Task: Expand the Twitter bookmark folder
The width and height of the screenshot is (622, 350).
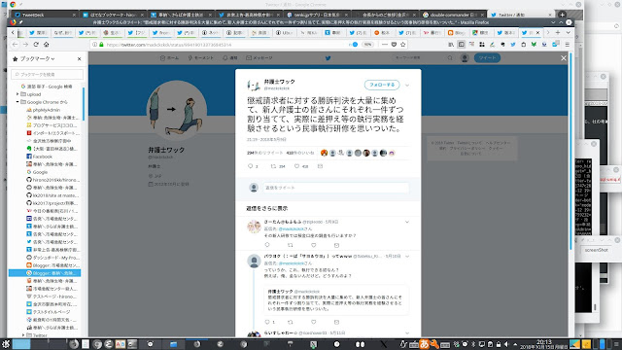Action: coord(23,335)
